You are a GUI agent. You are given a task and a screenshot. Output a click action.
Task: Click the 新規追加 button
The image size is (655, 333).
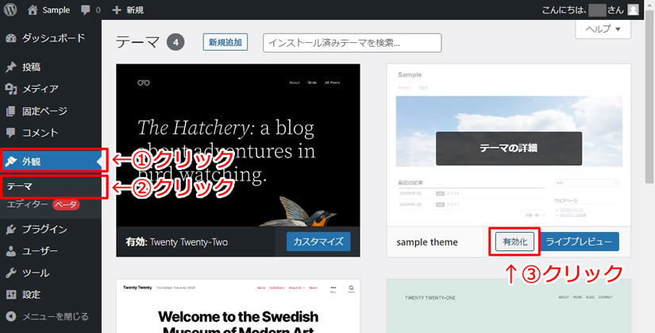[x=225, y=42]
